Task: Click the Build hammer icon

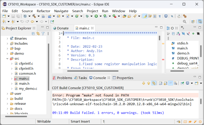Action: pos(34,16)
